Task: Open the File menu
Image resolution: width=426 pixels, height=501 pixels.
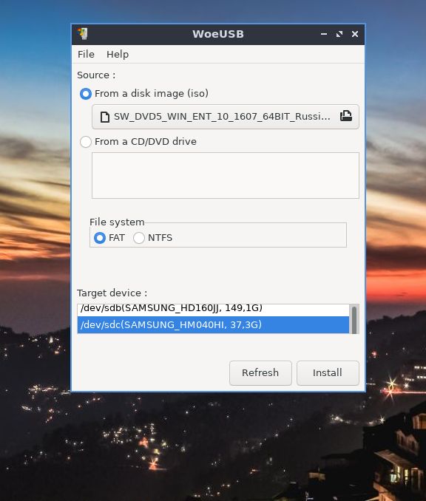Action: tap(86, 55)
